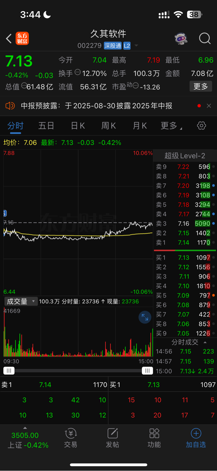
Task: Select 卖9 row at 7.22
Action: click(185, 167)
